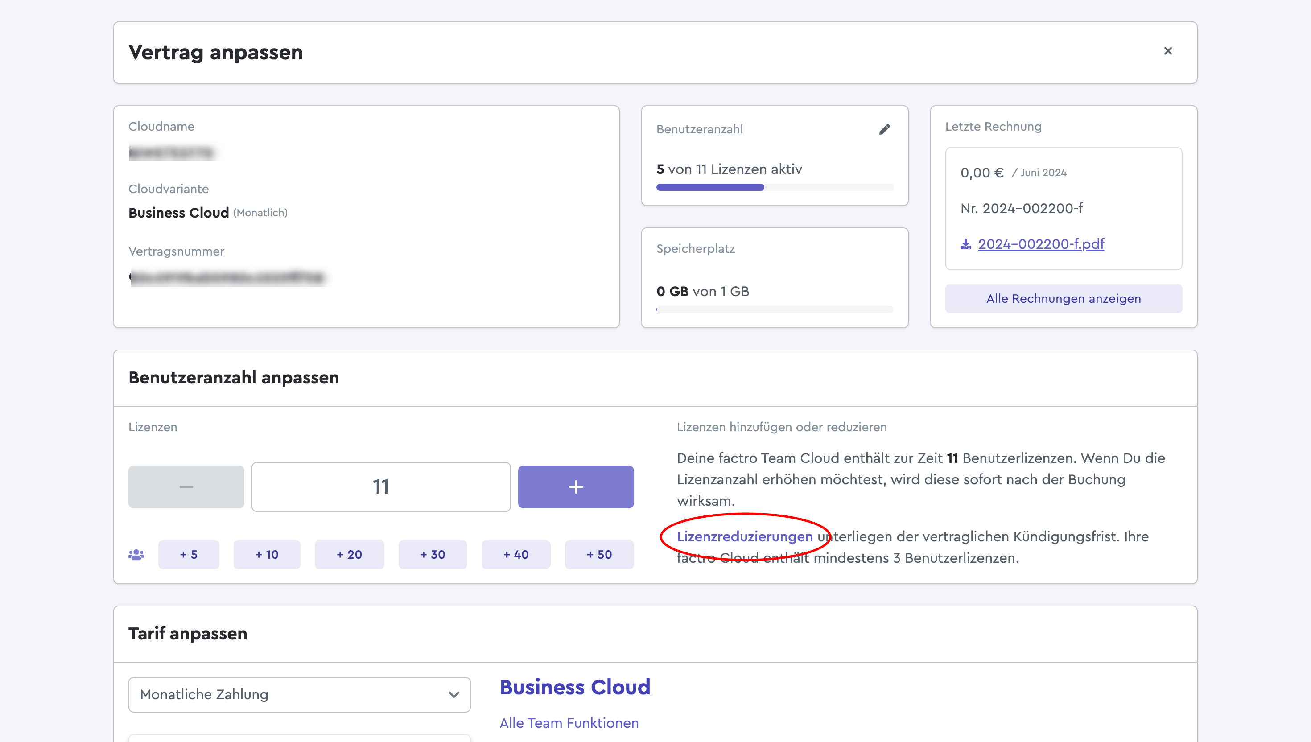
Task: Click the download icon next to the invoice PDF
Action: pyautogui.click(x=965, y=244)
